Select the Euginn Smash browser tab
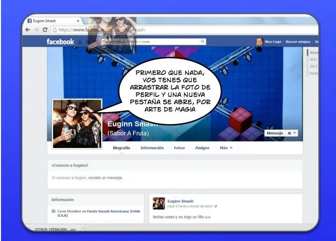 click(54, 21)
